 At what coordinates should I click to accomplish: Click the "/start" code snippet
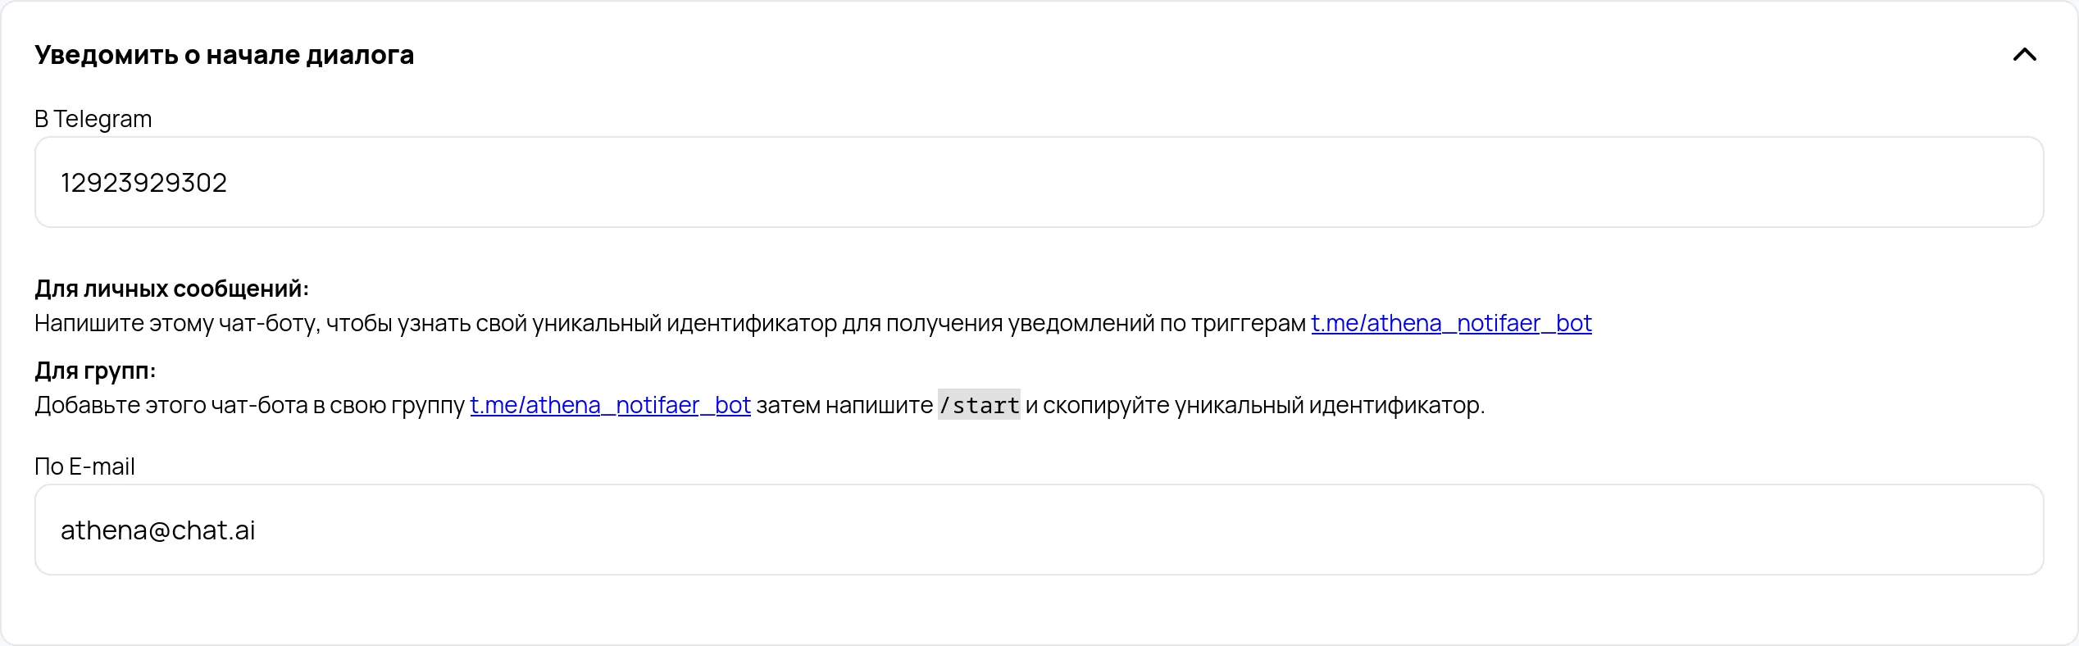click(x=979, y=405)
